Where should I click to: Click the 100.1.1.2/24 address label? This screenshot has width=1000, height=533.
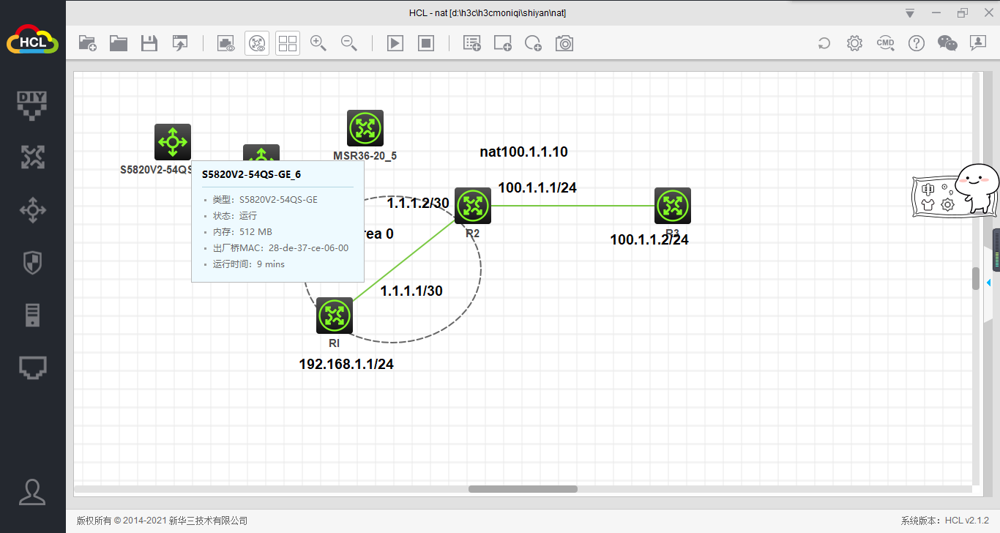tap(649, 239)
